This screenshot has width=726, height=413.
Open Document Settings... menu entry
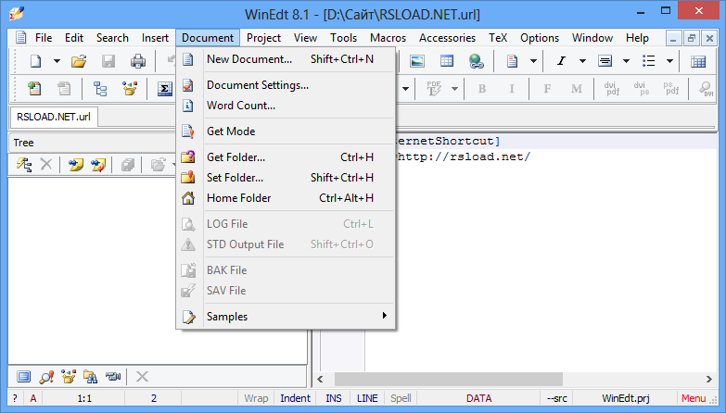[287, 85]
